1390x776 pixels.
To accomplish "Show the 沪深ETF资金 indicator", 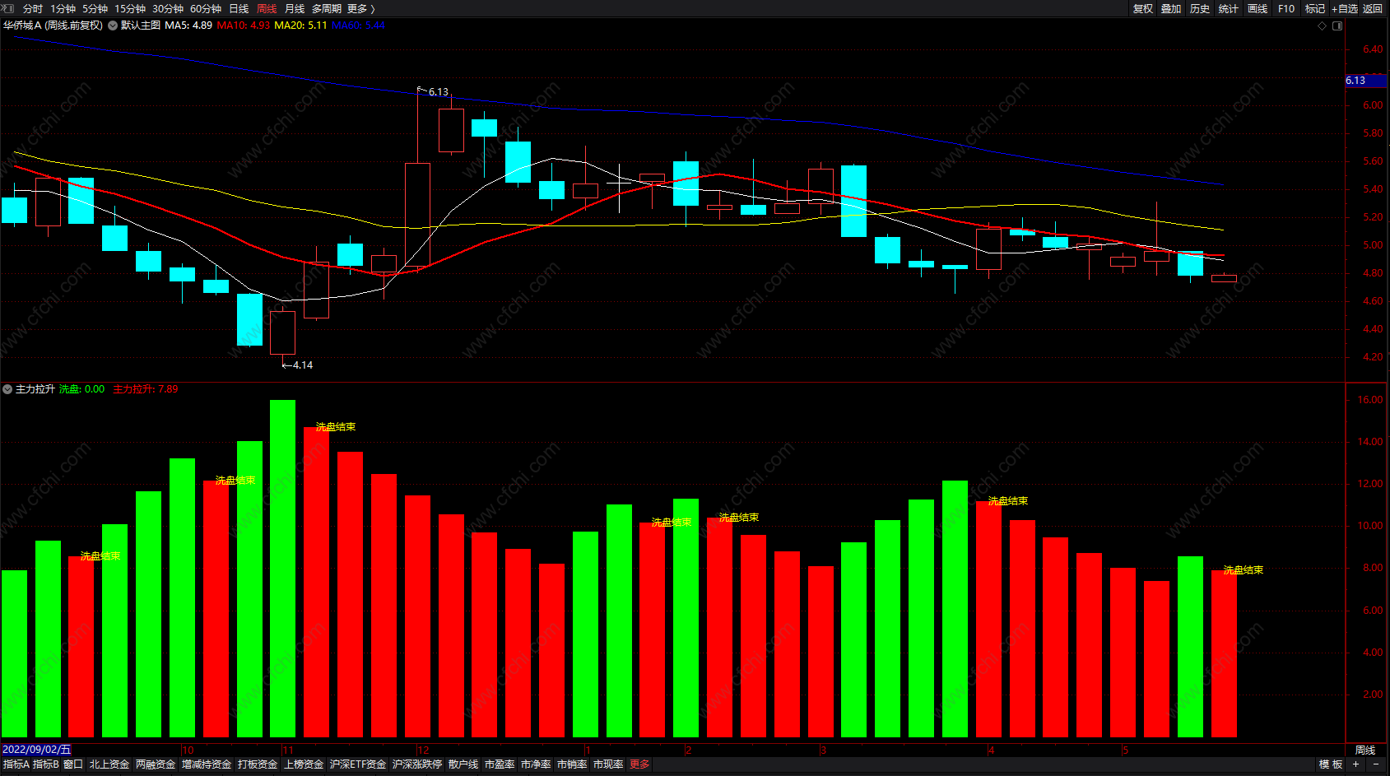I will click(358, 764).
